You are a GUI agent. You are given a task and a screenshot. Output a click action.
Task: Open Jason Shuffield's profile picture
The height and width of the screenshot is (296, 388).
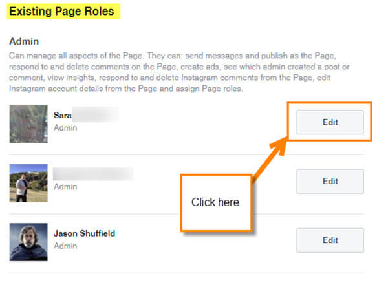28,242
